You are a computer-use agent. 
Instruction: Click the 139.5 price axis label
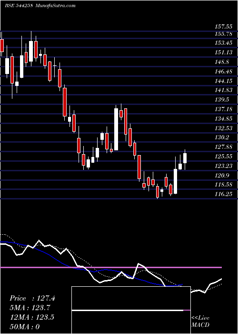tap(222, 100)
